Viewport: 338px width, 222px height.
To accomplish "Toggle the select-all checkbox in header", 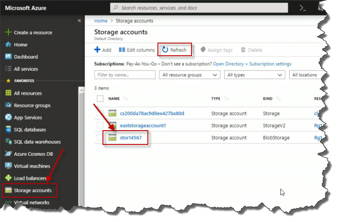I will [x=100, y=98].
